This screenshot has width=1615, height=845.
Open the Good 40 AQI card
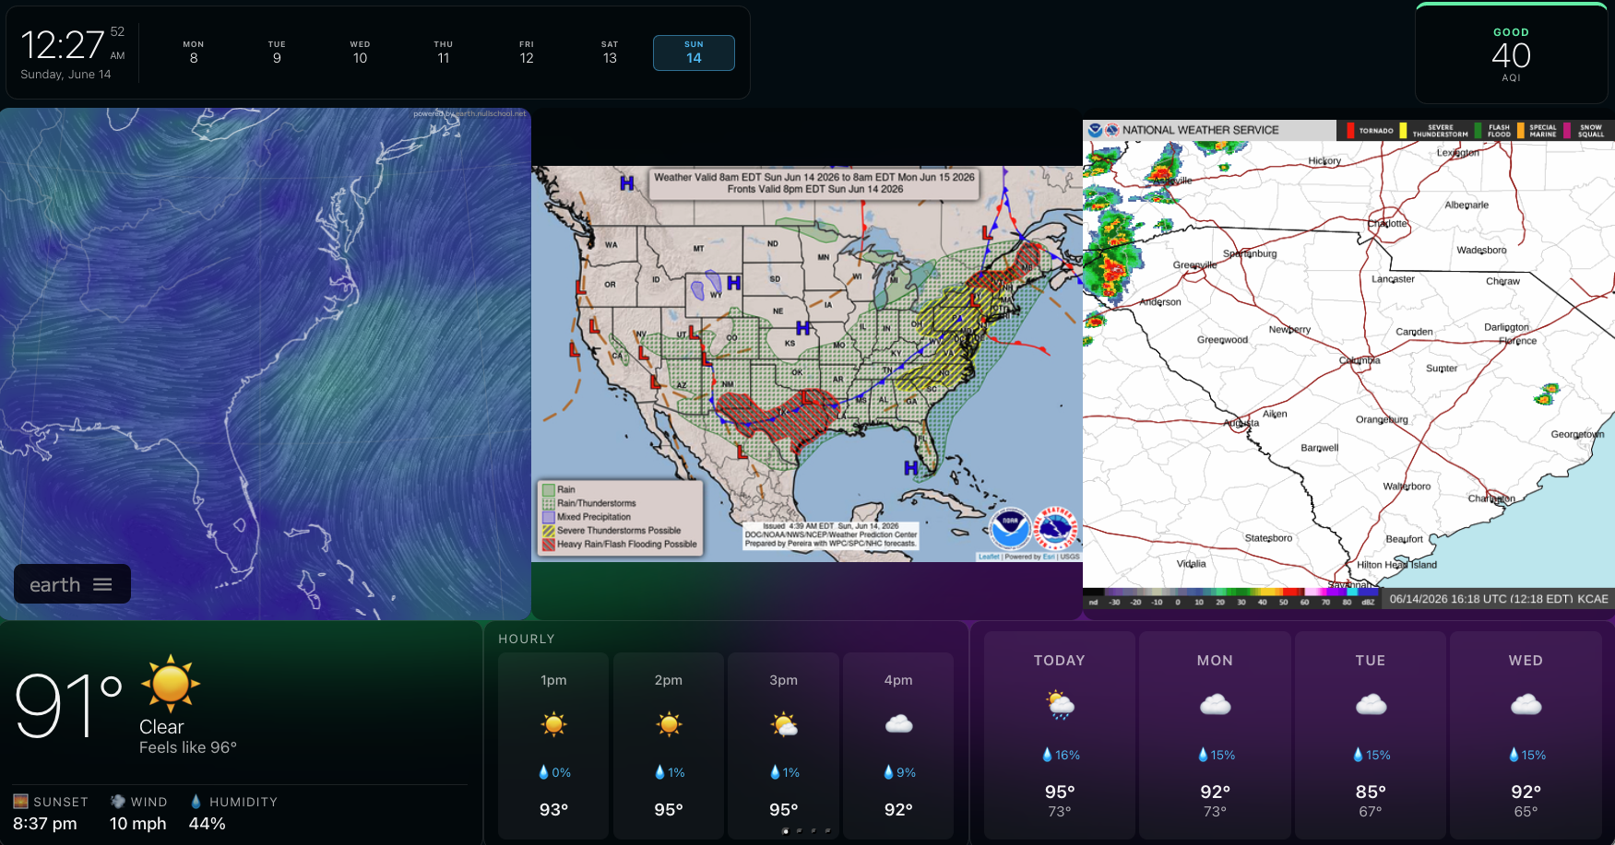coord(1511,54)
